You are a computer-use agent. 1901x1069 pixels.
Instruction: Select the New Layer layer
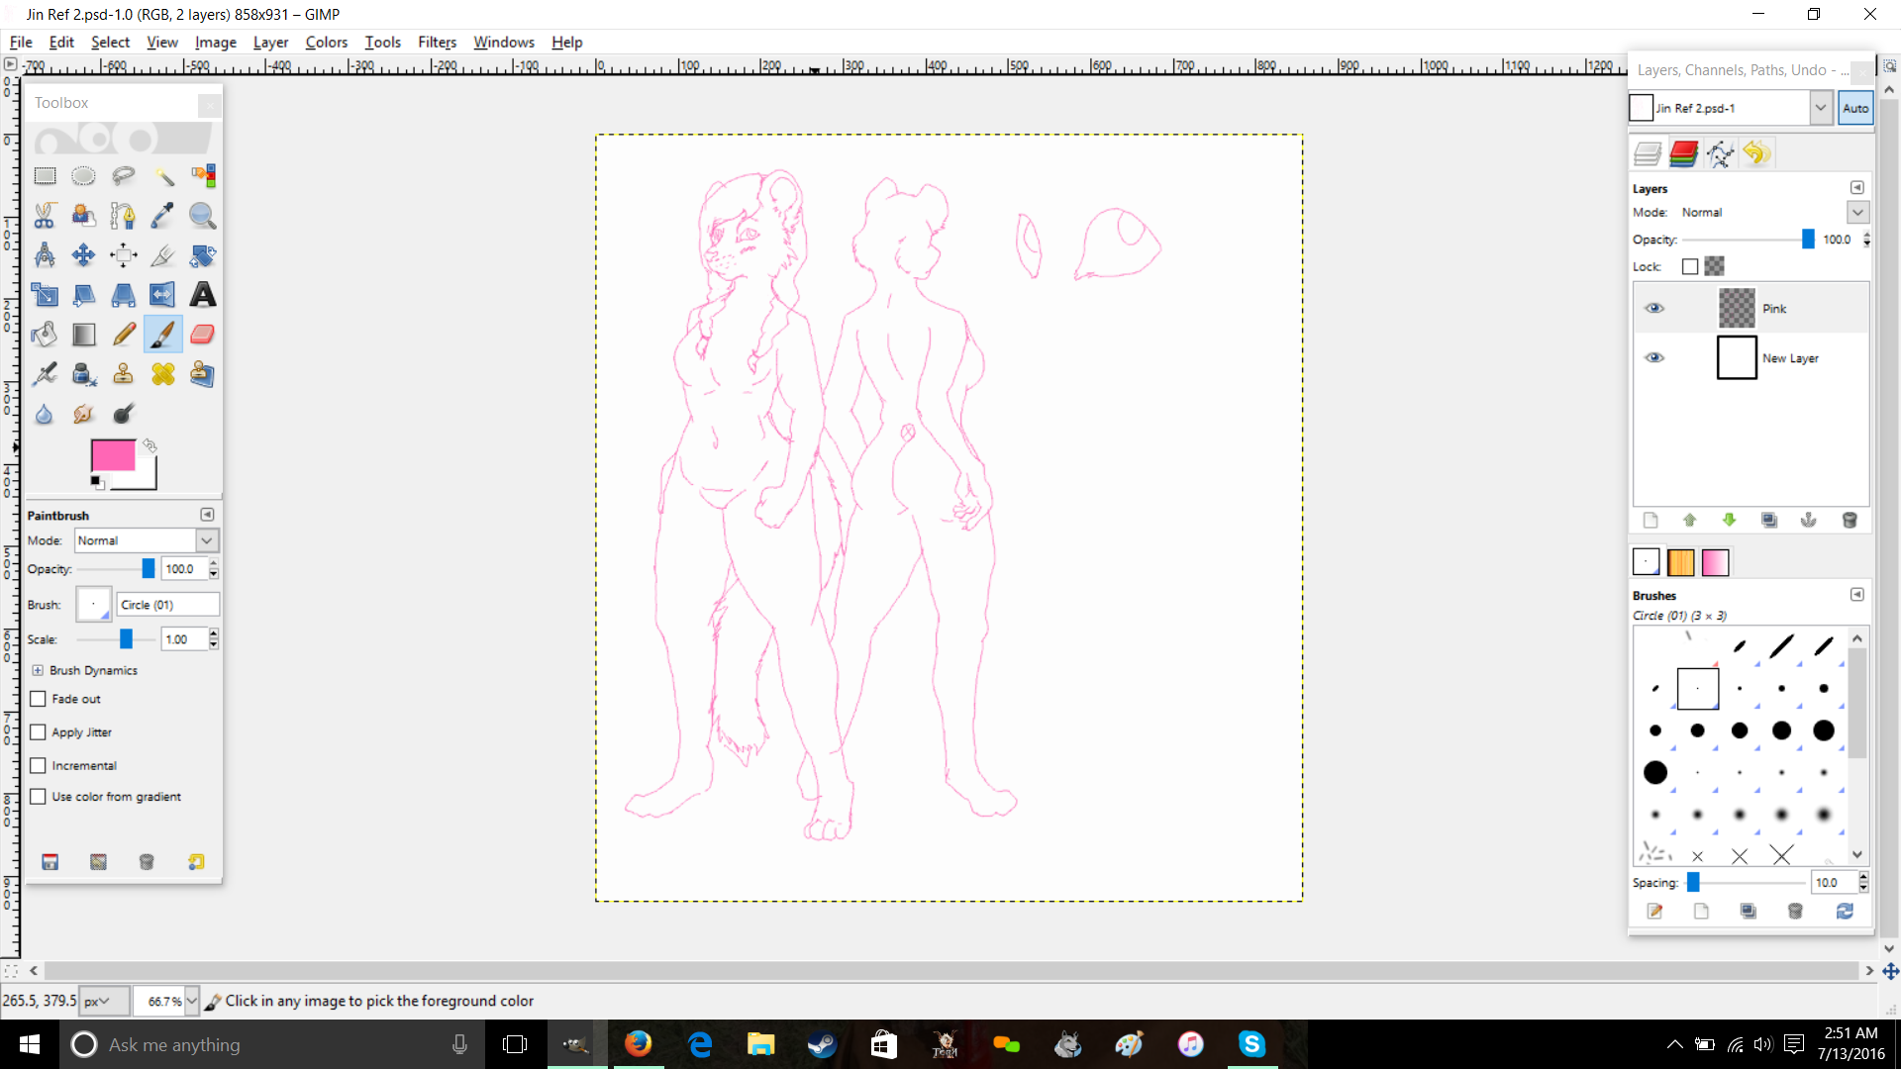click(x=1789, y=358)
